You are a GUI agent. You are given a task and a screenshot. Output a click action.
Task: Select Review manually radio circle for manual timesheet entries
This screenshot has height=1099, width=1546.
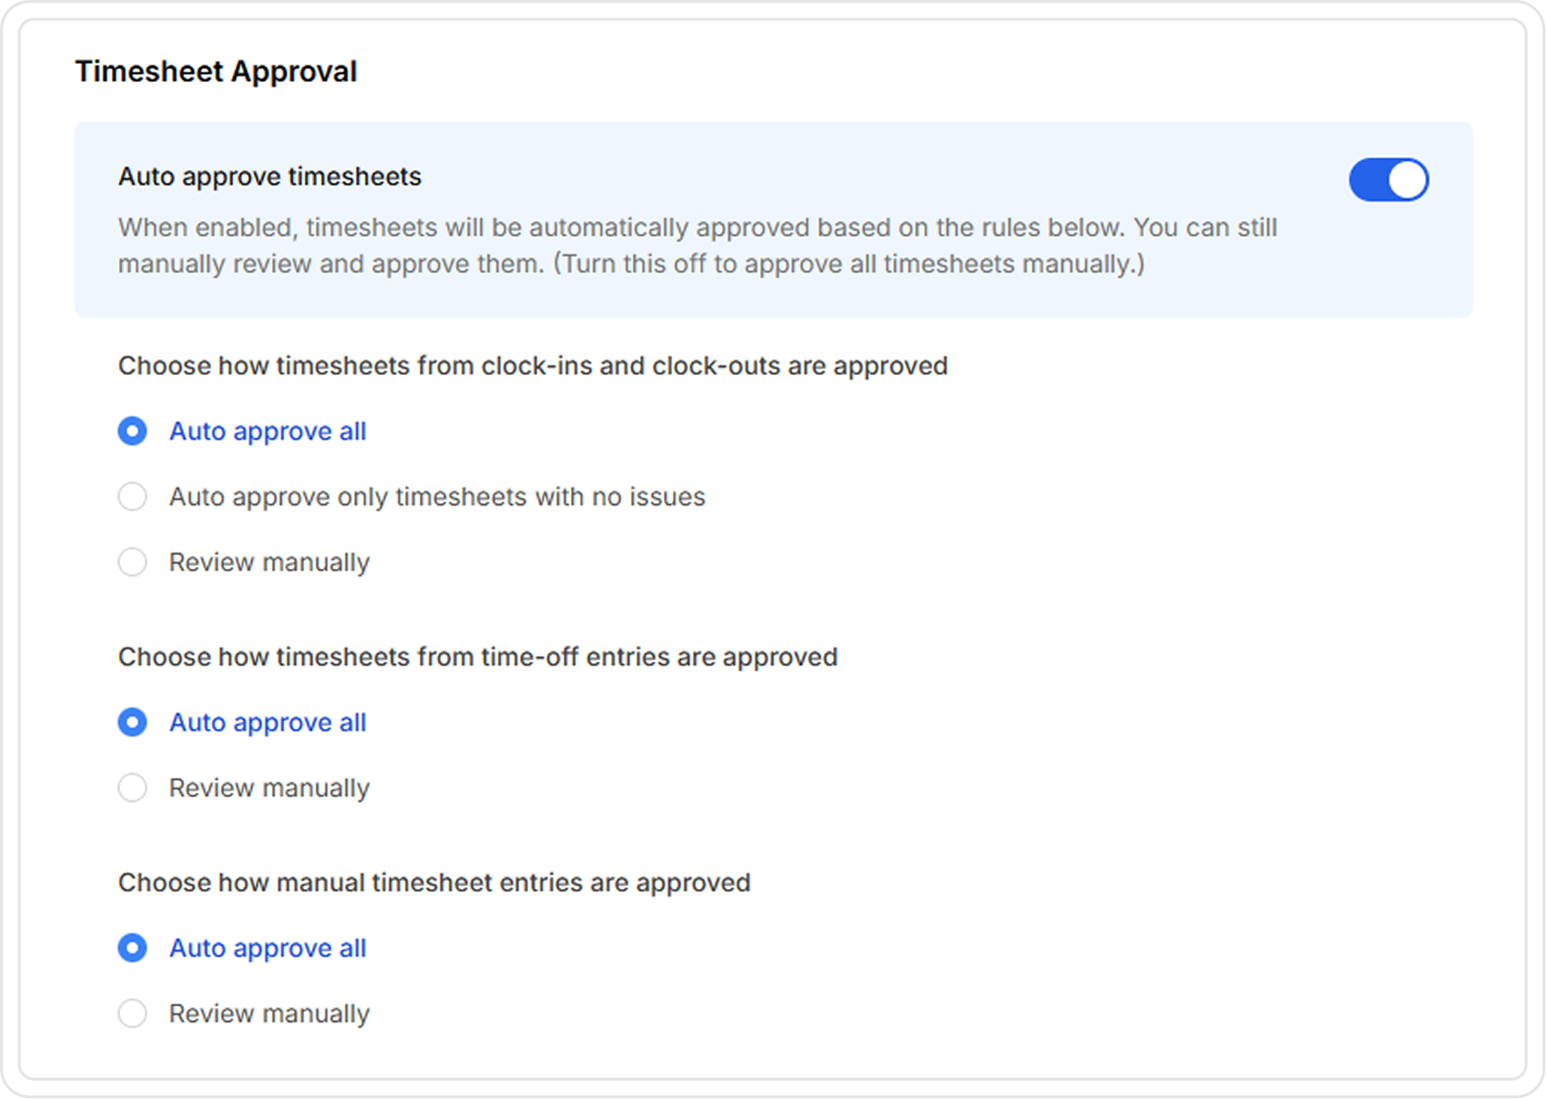(132, 1014)
